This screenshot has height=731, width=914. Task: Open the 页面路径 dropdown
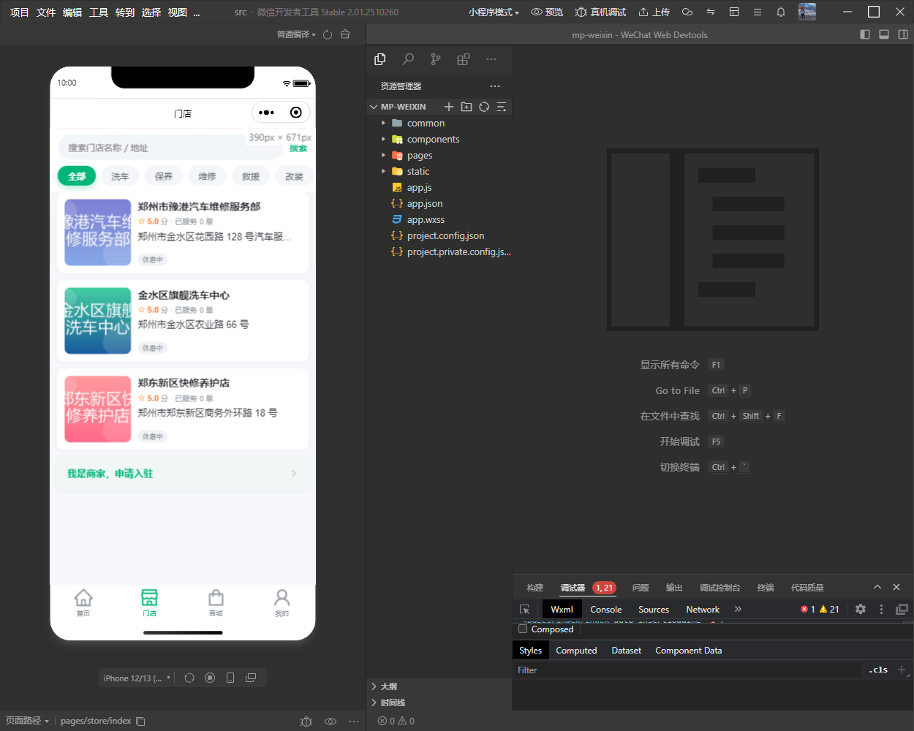pyautogui.click(x=27, y=721)
